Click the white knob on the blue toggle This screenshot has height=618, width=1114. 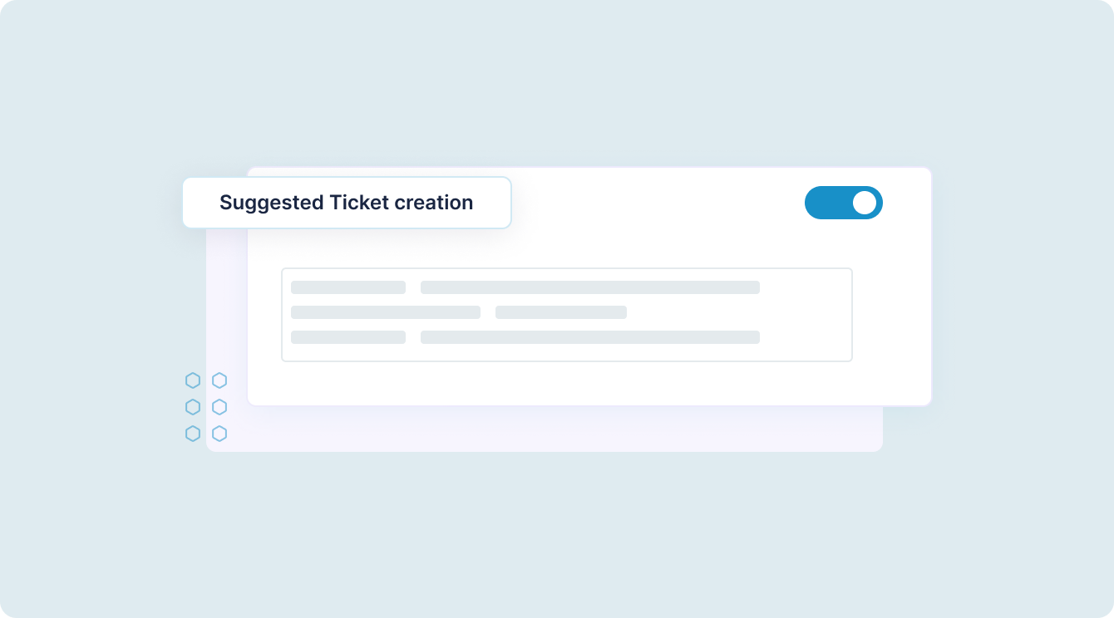pyautogui.click(x=865, y=203)
